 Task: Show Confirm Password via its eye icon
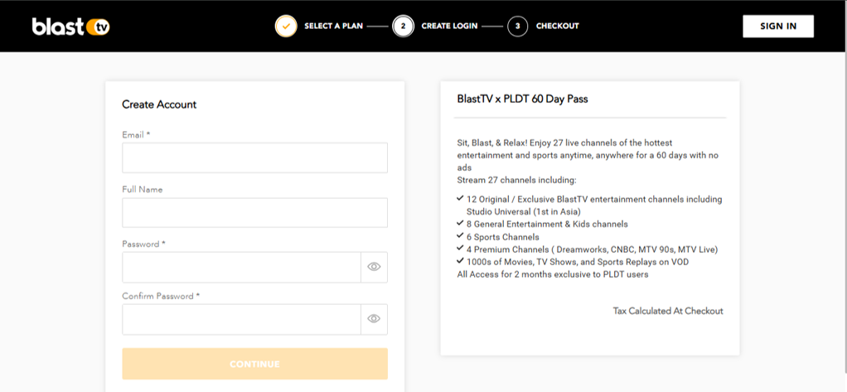(x=375, y=319)
